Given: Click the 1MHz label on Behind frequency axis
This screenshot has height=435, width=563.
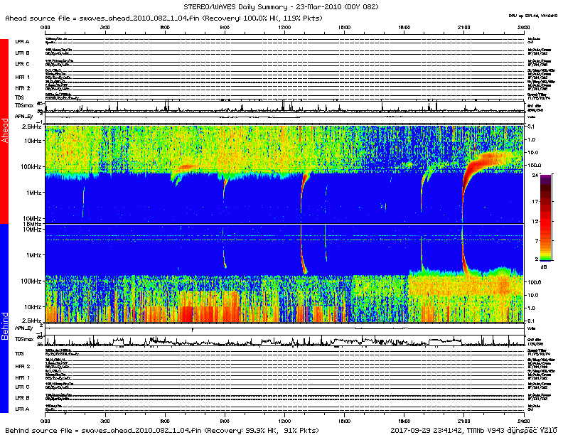Looking at the screenshot, I should (x=32, y=254).
